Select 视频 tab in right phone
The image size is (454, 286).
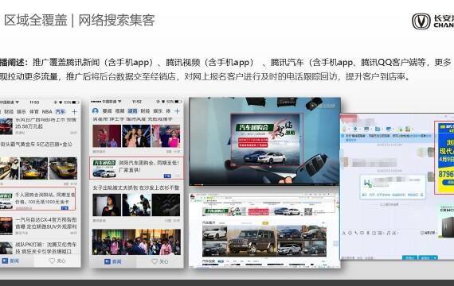coord(119,111)
